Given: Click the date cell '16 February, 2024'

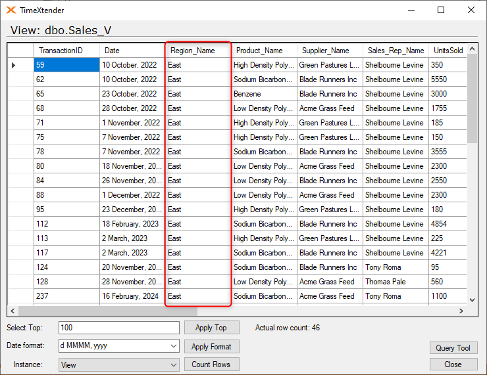Looking at the screenshot, I should point(132,296).
